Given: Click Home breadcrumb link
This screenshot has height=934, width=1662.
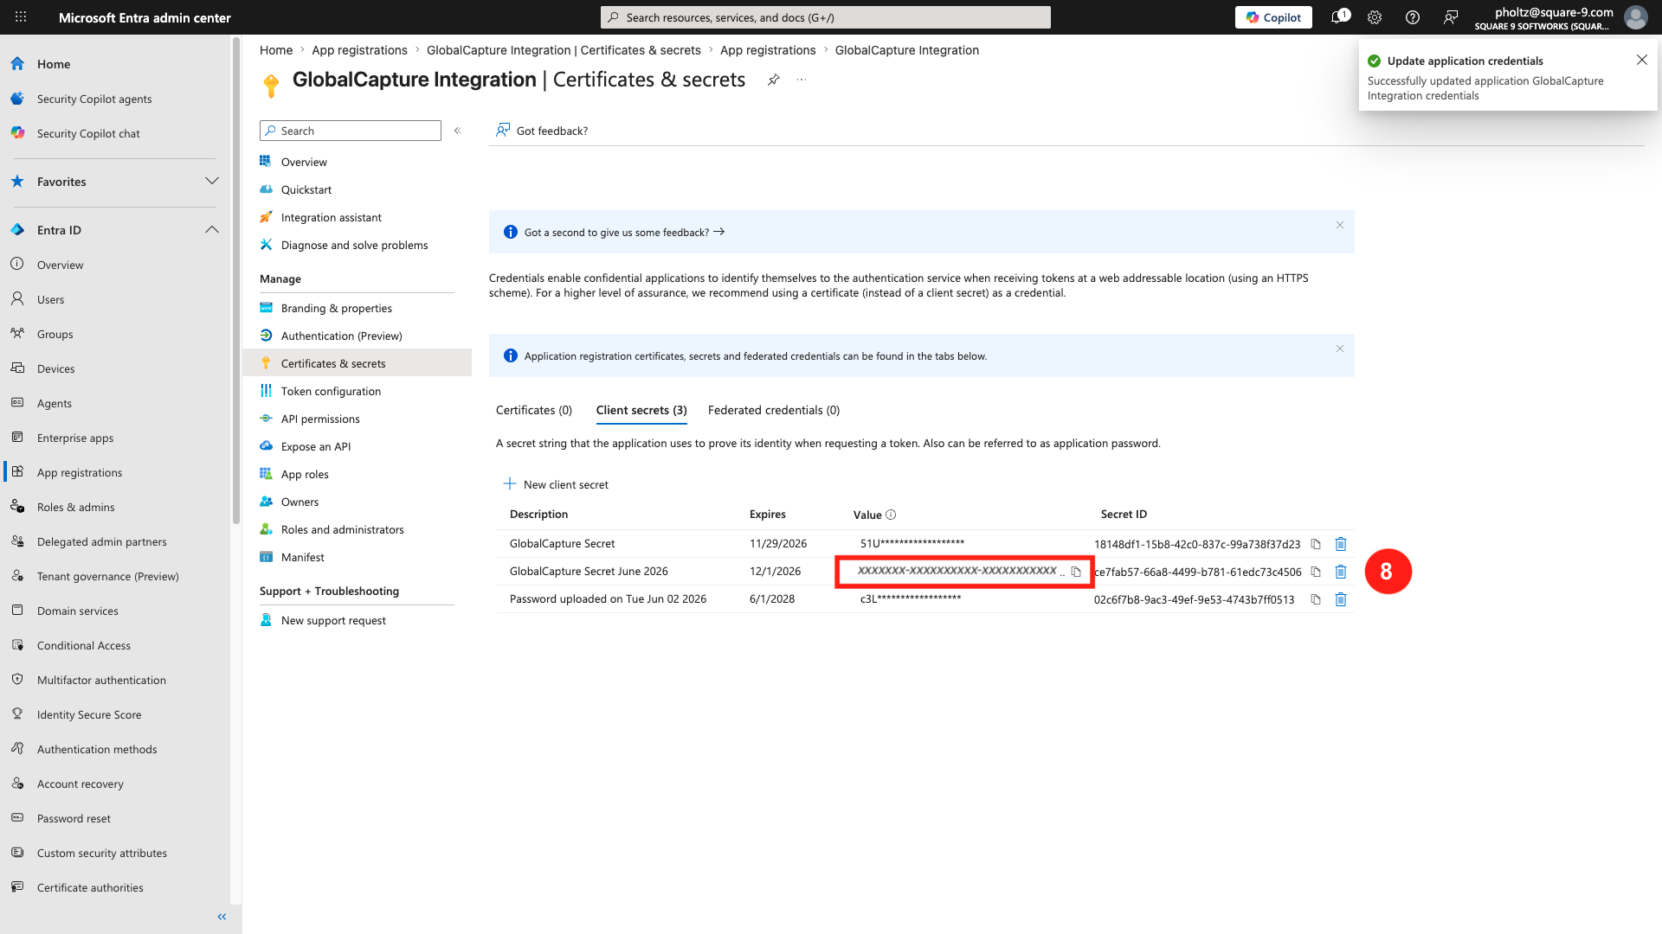Looking at the screenshot, I should point(276,50).
